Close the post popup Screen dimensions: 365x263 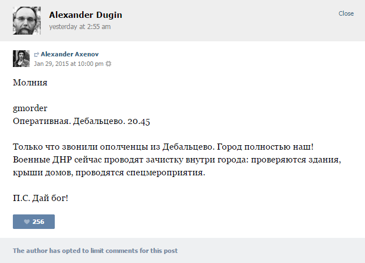coord(346,13)
